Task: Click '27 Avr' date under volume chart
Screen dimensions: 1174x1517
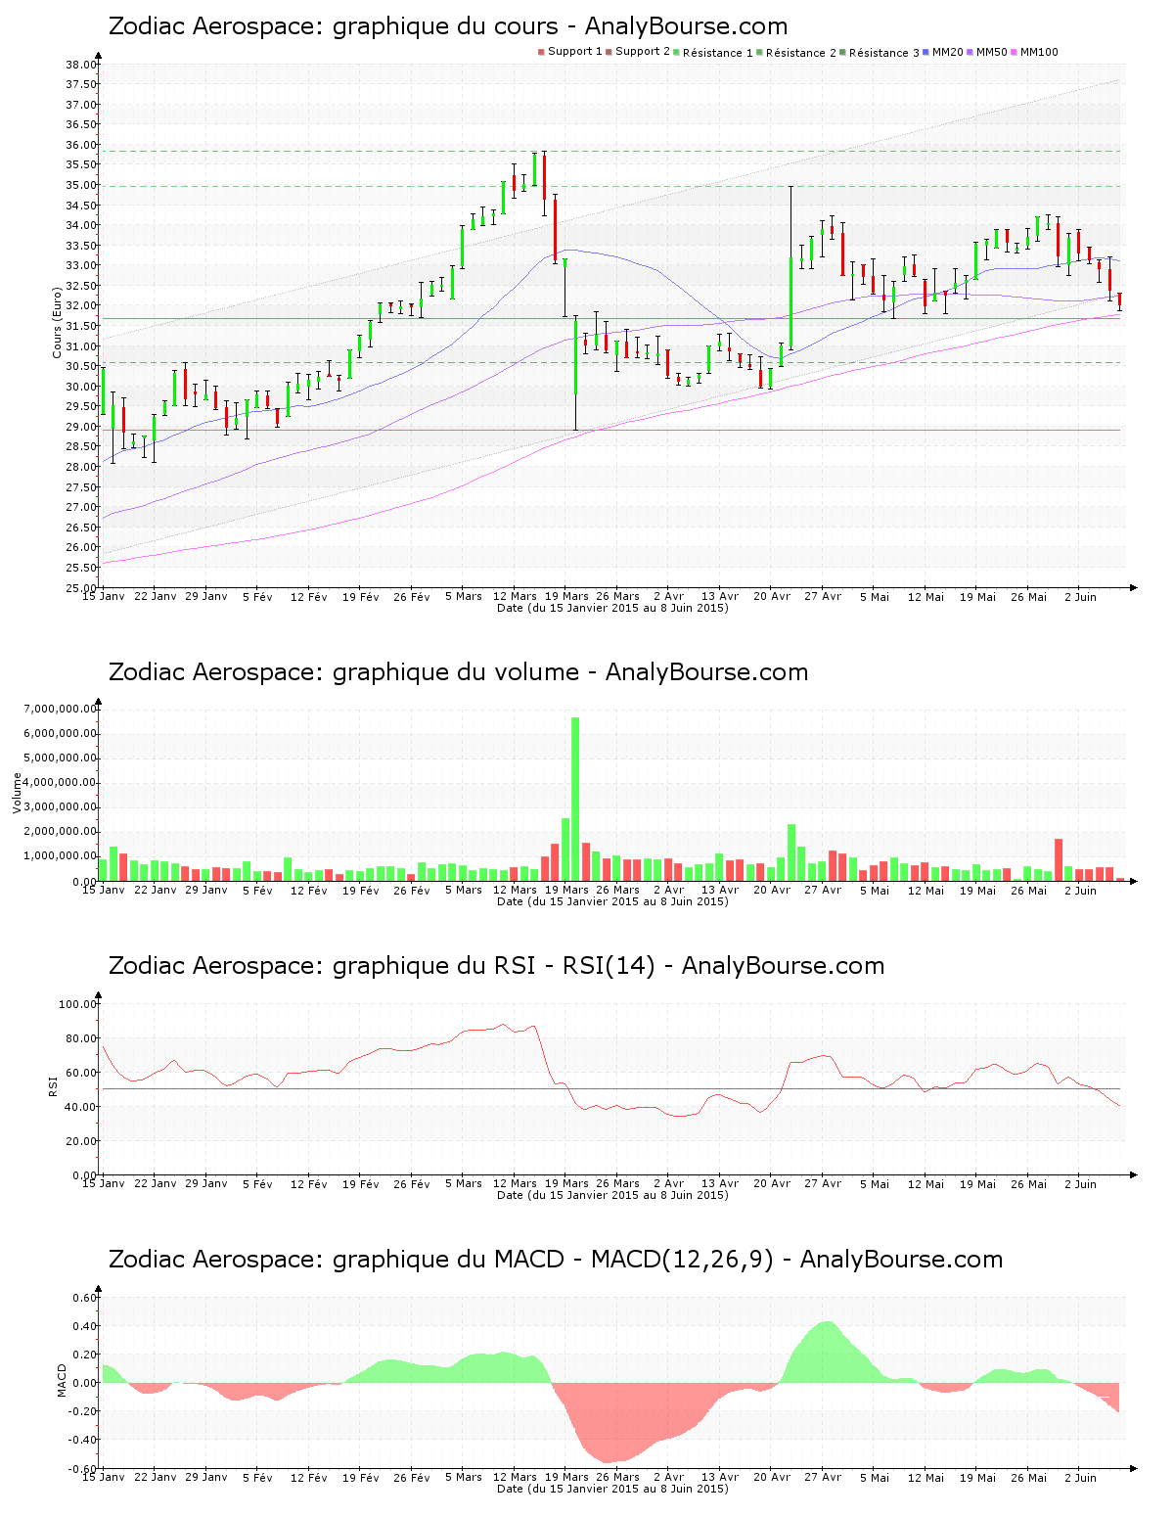Action: click(823, 890)
